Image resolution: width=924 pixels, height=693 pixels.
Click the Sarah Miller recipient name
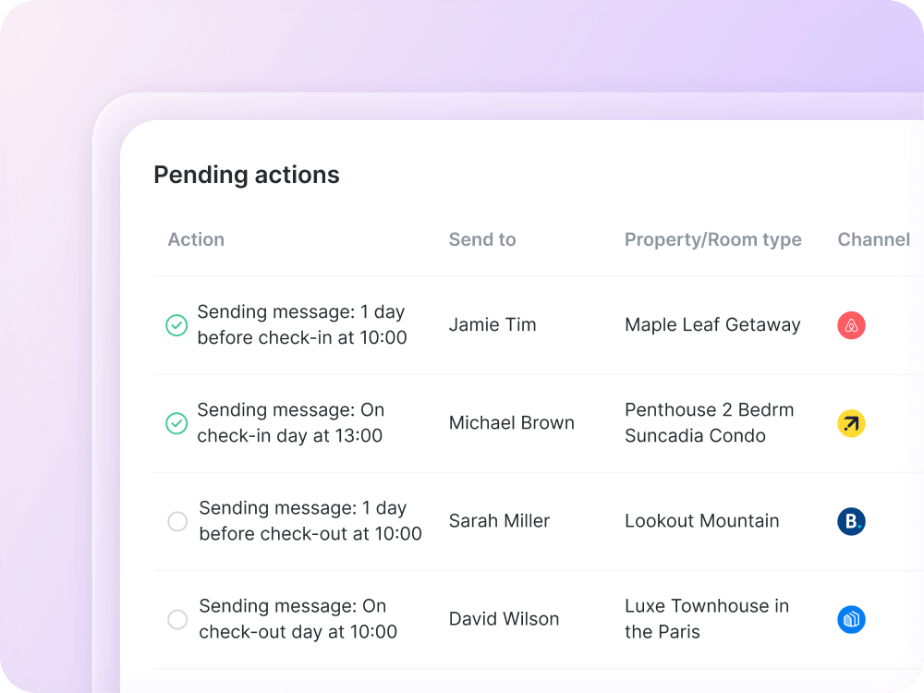click(499, 520)
